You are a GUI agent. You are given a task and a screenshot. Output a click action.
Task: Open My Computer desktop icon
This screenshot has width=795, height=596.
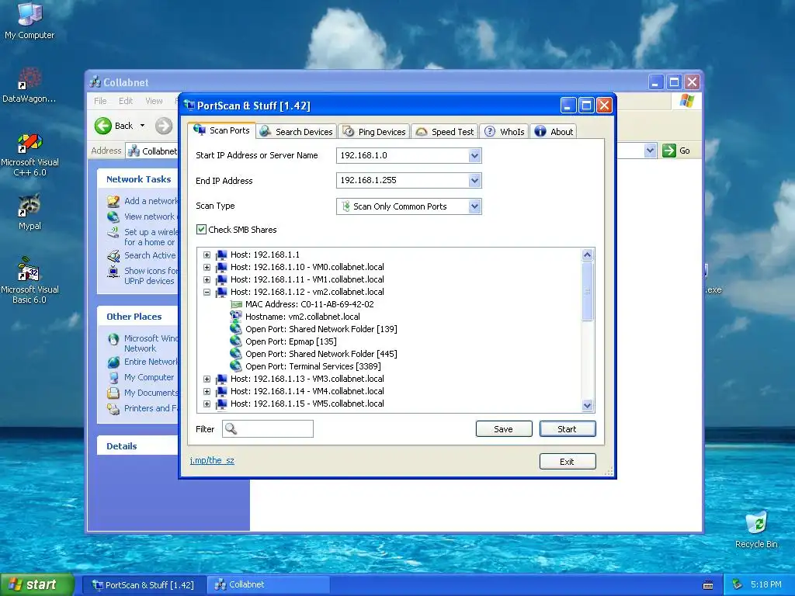tap(30, 20)
